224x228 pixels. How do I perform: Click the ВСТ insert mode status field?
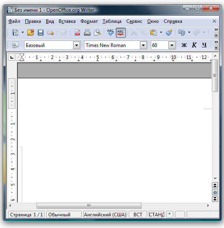point(138,214)
